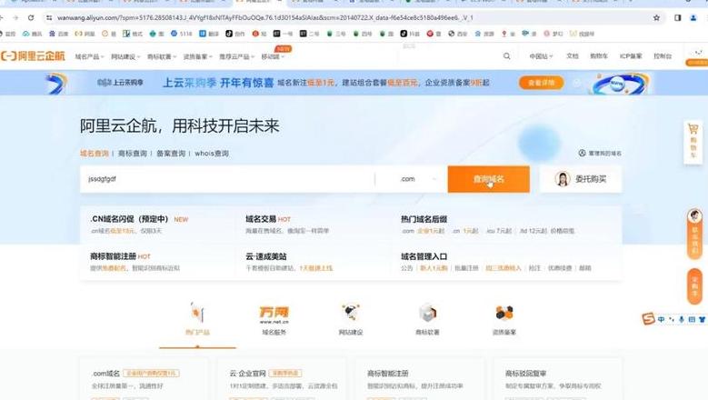Expand the 域名产品 navigation dropdown
708x400 pixels.
point(89,56)
